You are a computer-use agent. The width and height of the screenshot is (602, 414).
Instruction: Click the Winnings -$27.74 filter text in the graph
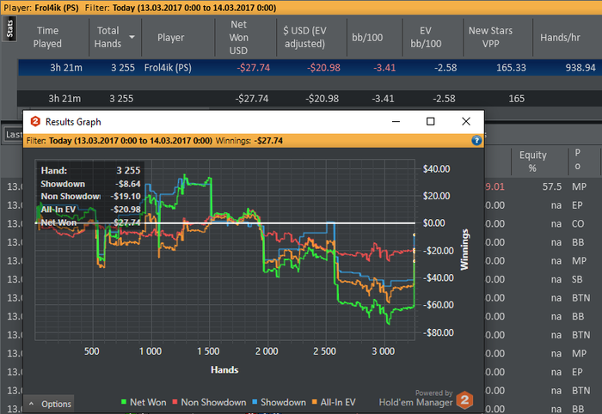[x=249, y=141]
